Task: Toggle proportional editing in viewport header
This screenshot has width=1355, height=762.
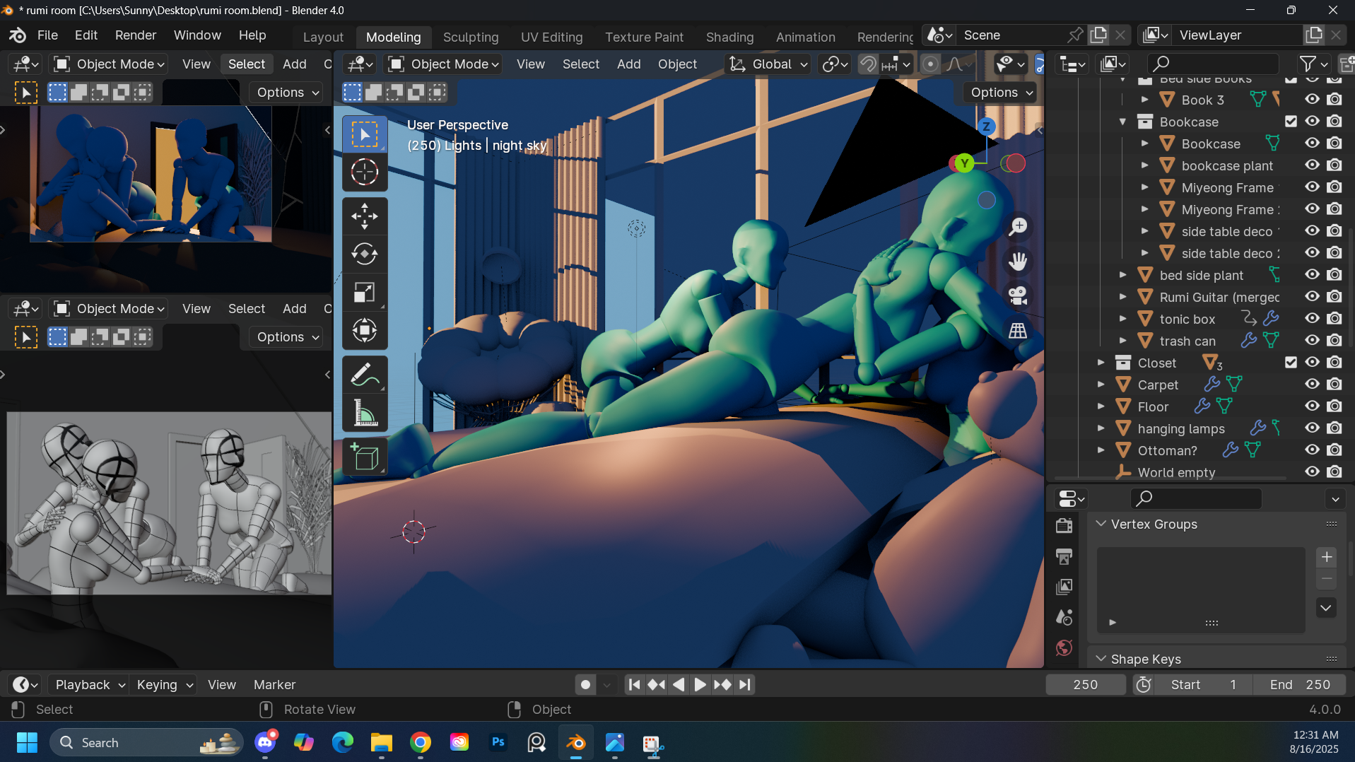Action: tap(931, 64)
